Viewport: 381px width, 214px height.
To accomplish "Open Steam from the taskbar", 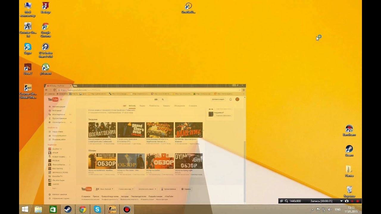I will (68, 209).
